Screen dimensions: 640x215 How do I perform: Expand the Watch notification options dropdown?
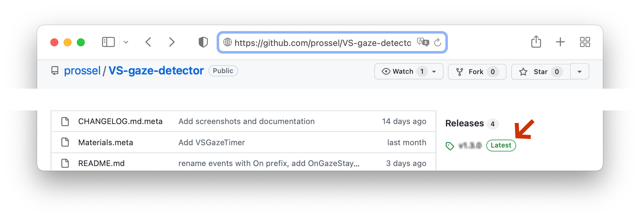tap(435, 71)
